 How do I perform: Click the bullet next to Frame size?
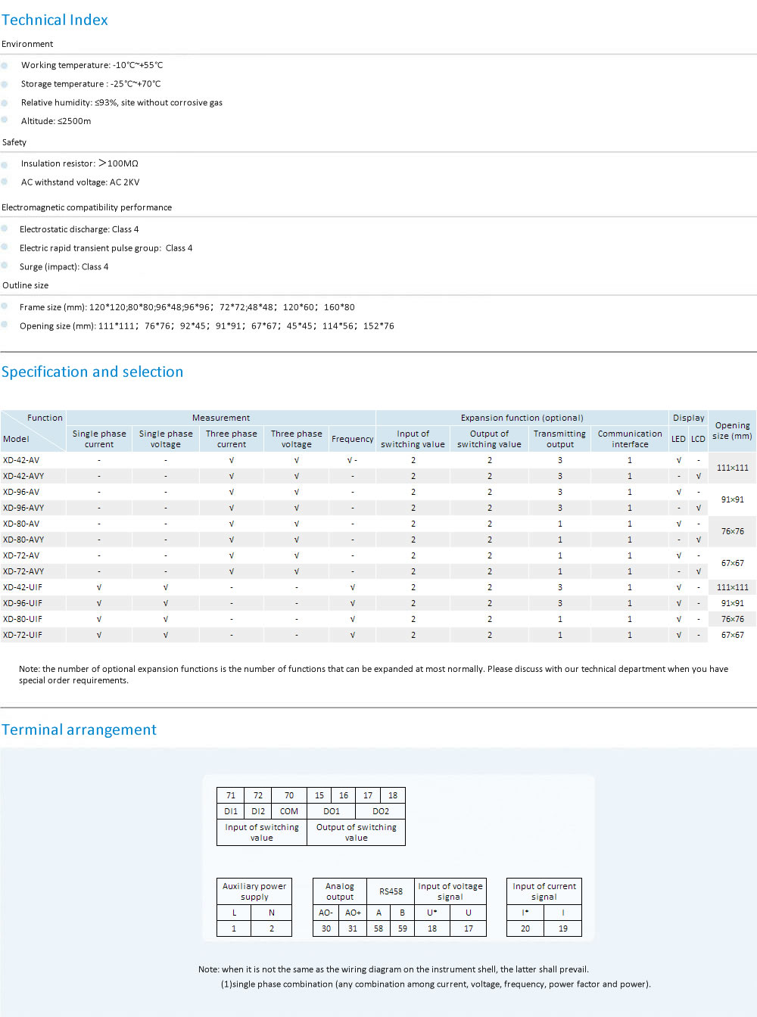(x=5, y=306)
